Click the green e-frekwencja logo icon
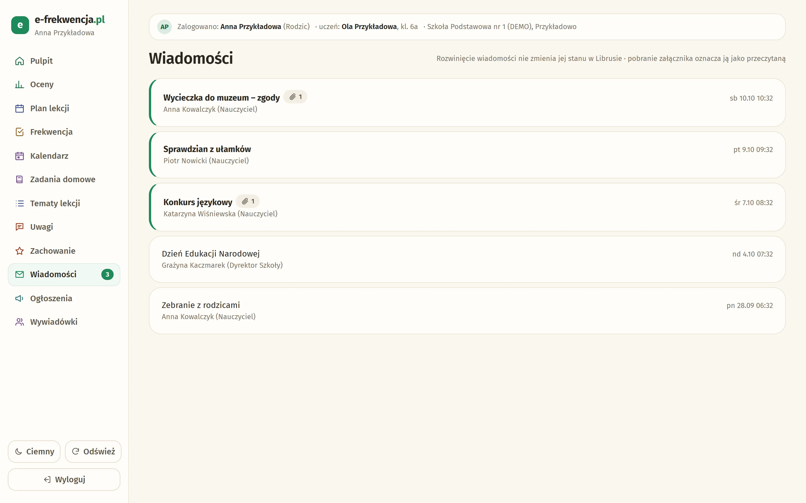 20,25
